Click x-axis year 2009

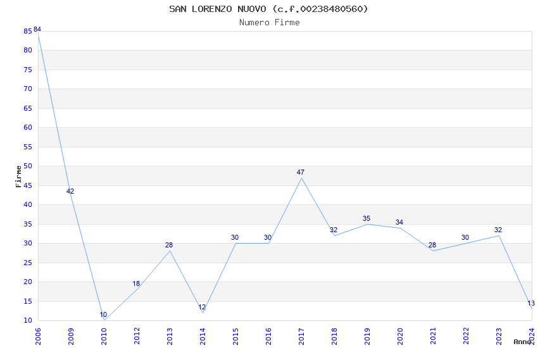pyautogui.click(x=71, y=336)
